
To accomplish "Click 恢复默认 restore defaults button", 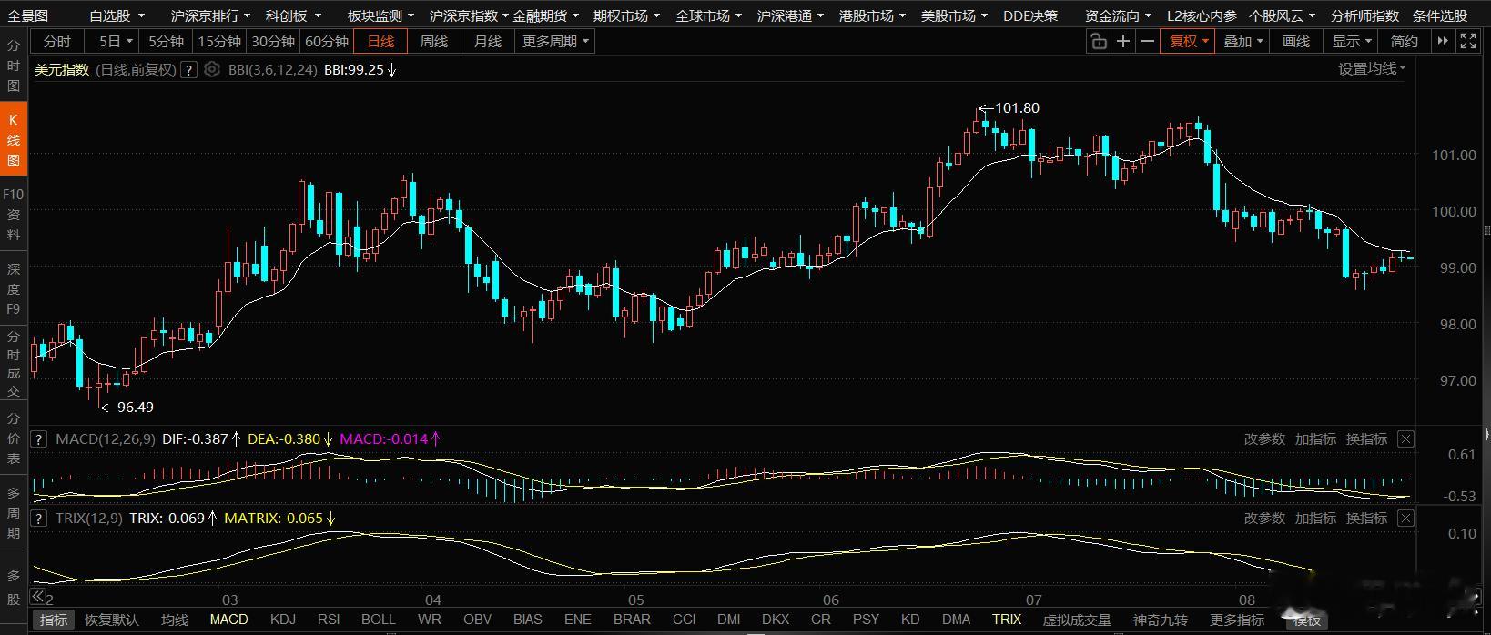I will (112, 620).
